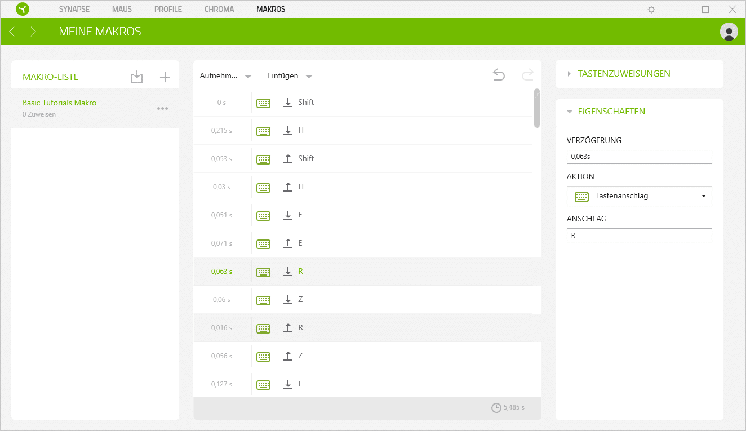Select Basic Tutorials Makro in list
Viewport: 746px width, 431px height.
(x=59, y=103)
